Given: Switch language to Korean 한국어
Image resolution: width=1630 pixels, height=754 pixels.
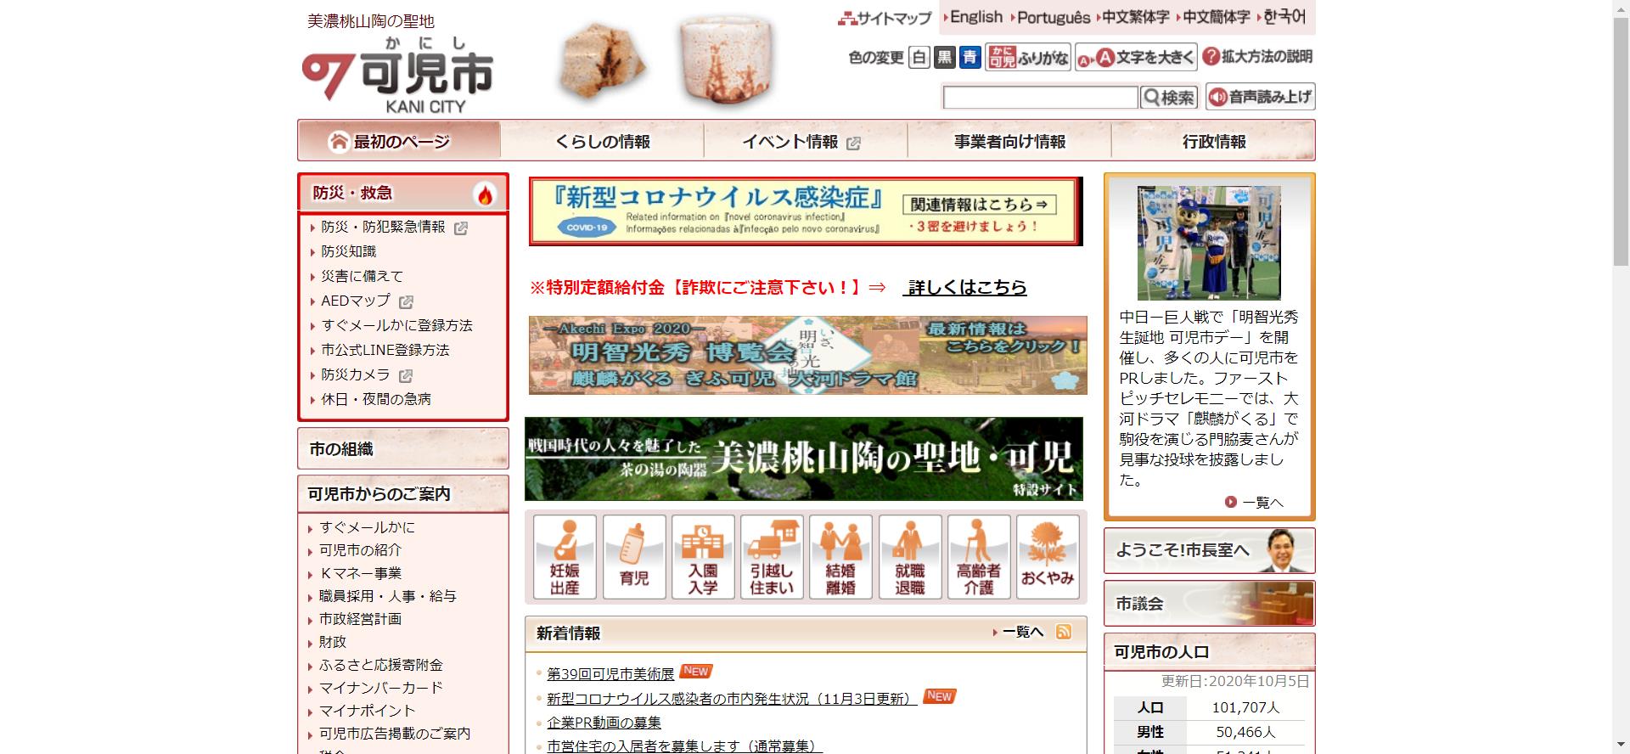Looking at the screenshot, I should click(1283, 17).
